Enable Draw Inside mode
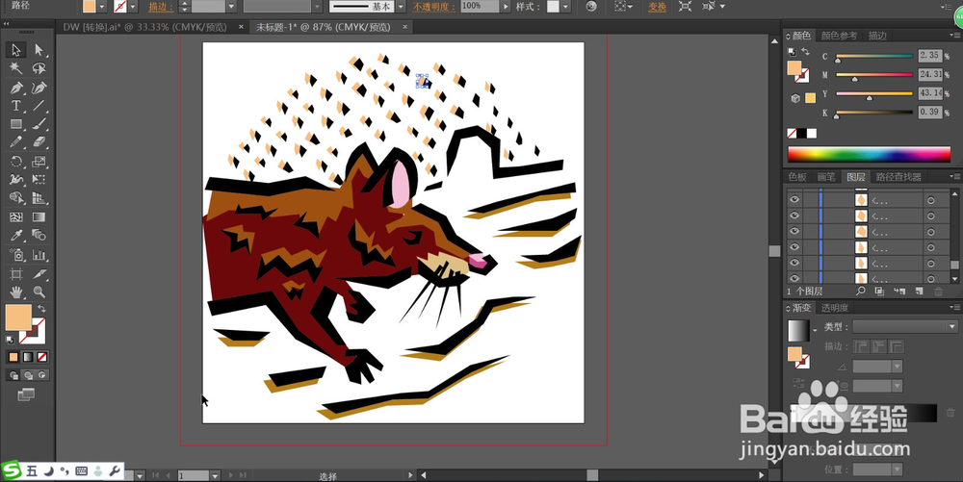This screenshot has height=482, width=963. point(42,375)
